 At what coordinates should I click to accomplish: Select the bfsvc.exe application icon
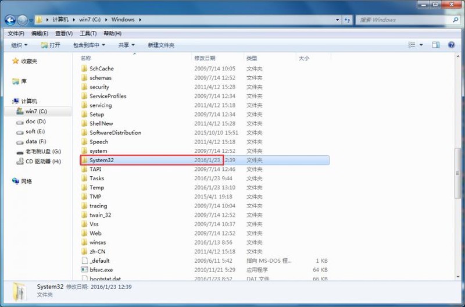[x=84, y=270]
